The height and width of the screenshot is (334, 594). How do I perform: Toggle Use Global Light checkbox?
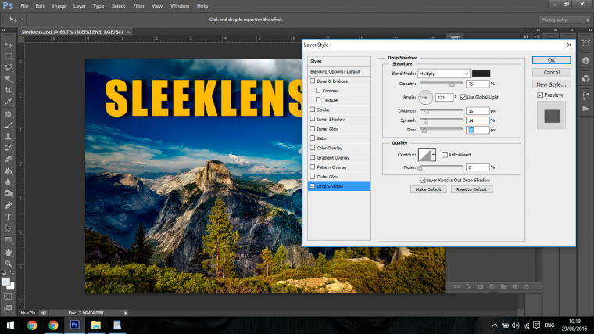463,97
